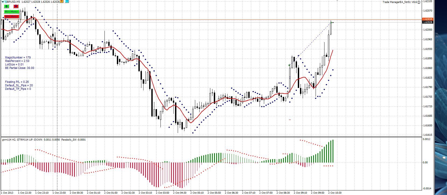Click the 1.61615 price scale value
This screenshot has height=195, width=447.
click(428, 135)
